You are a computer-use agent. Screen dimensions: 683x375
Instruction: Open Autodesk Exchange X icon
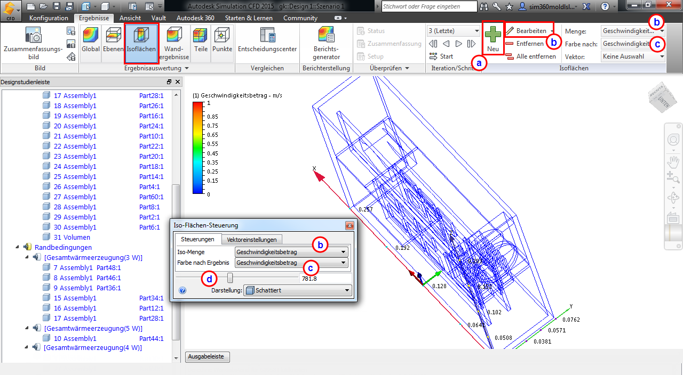pos(586,6)
